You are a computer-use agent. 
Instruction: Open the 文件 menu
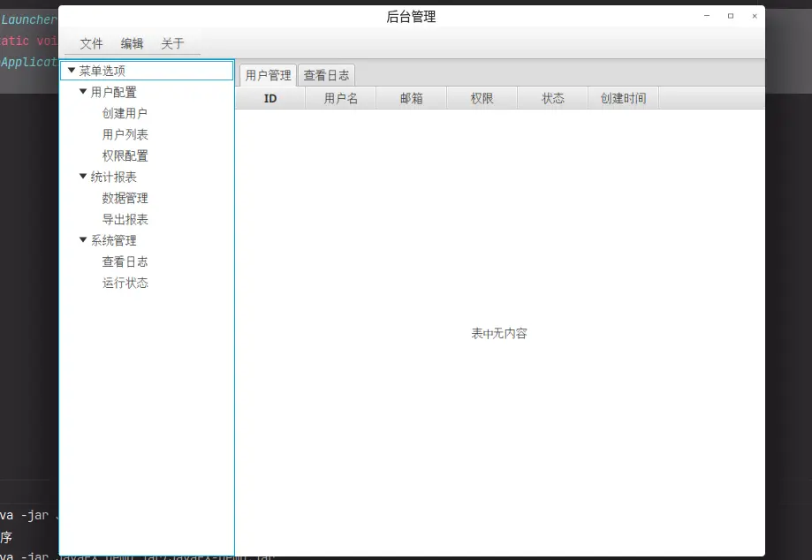pyautogui.click(x=91, y=43)
